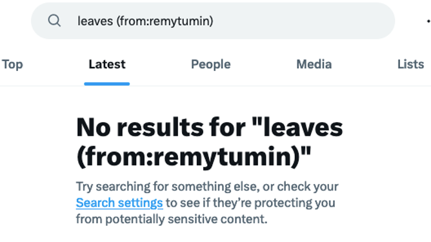Click the "check your" text in message
431x242 pixels.
point(308,187)
